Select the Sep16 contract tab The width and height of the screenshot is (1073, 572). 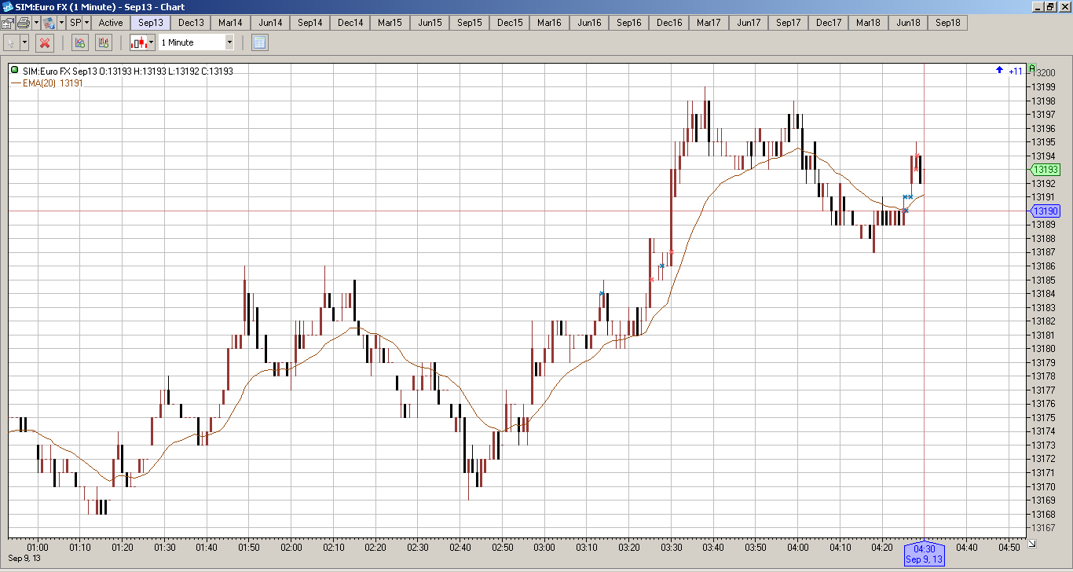(x=629, y=23)
